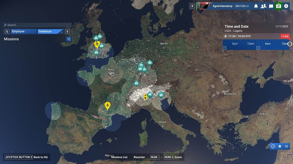Open the info circle icon
The height and width of the screenshot is (164, 293).
pos(273,146)
